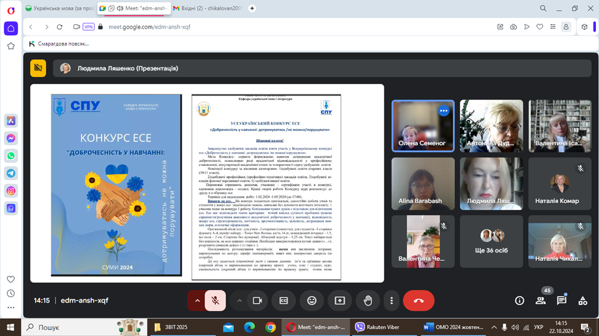Screen dimensions: 599x336
Task: Launch Google Chrome from taskbar
Action: click(270, 327)
